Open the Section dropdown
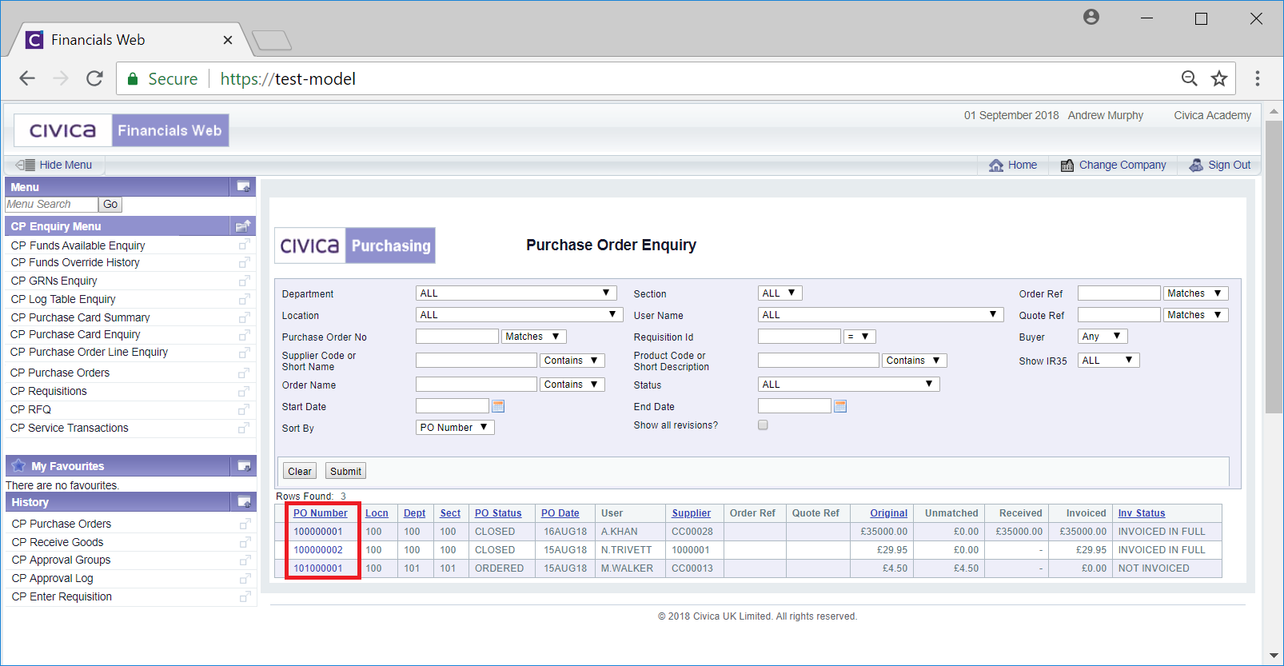 780,293
